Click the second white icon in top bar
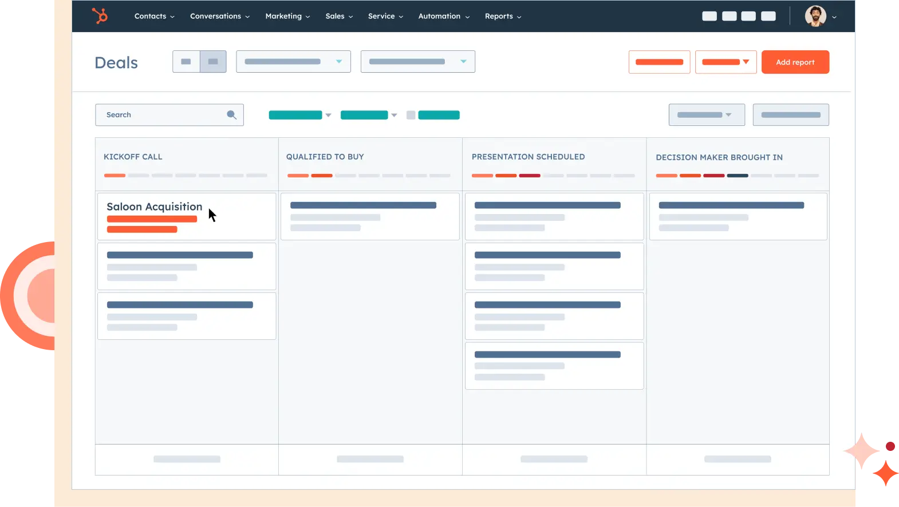Screen dimensions: 899x507 point(729,16)
